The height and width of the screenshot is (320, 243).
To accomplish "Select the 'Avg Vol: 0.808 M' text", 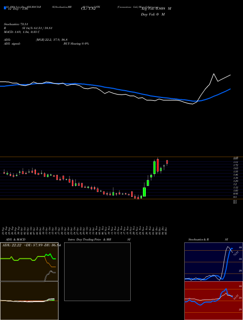I will (156, 9).
